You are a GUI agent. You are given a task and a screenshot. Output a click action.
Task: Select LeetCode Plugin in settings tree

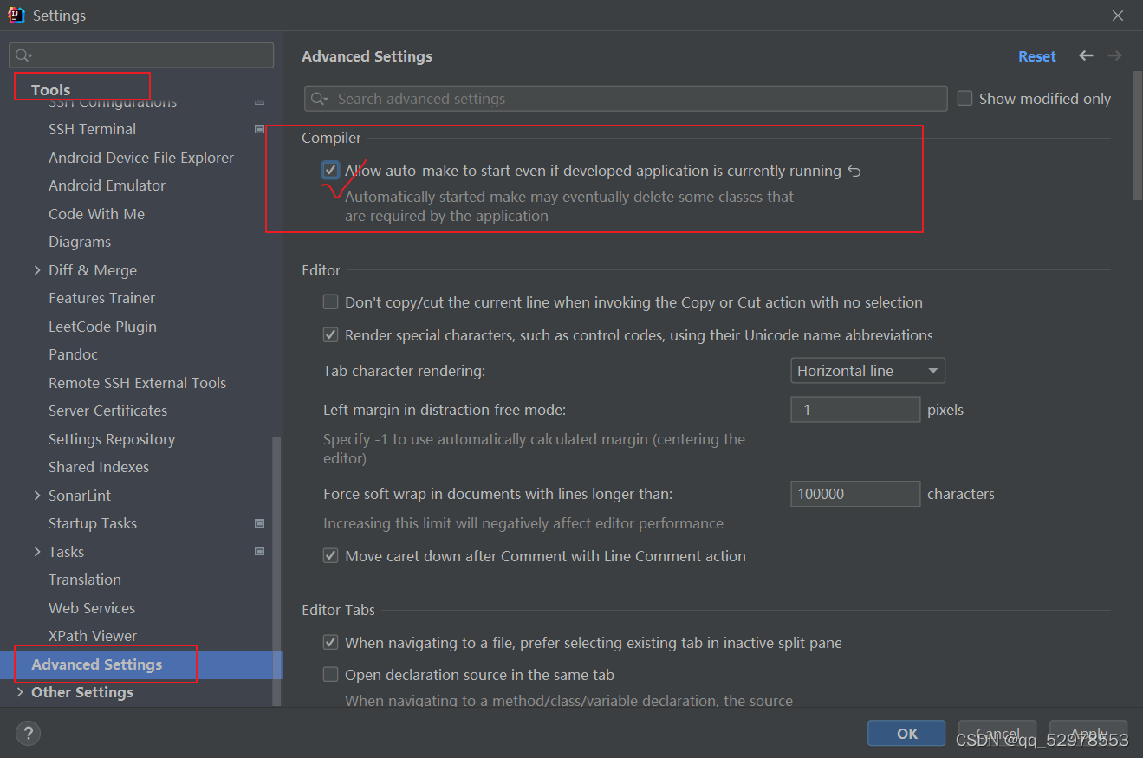[x=102, y=327]
